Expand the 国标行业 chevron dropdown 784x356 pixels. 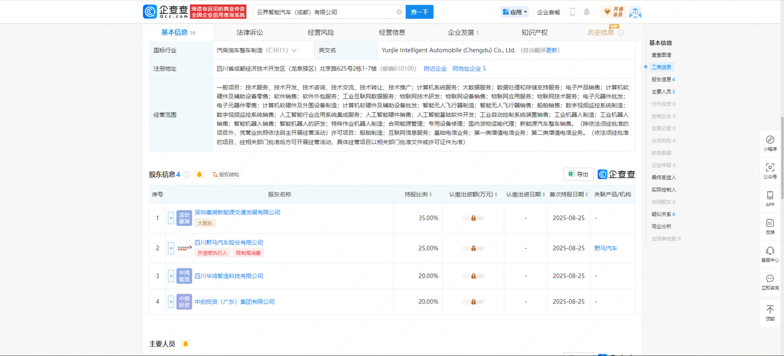coord(294,50)
